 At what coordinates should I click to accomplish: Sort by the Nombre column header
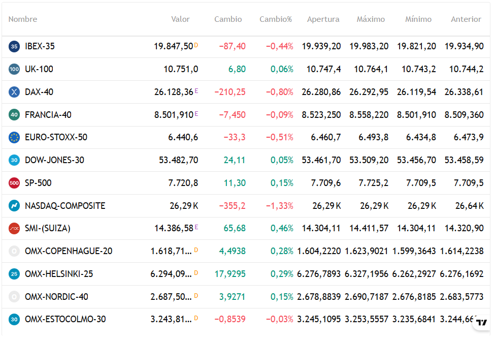pos(23,19)
